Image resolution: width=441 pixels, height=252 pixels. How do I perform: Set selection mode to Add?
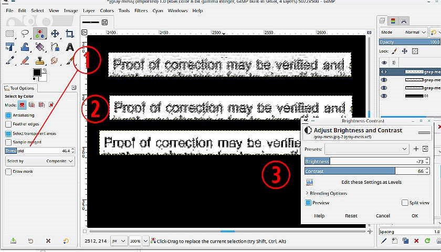32,105
